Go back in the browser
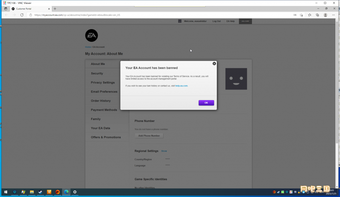The image size is (340, 197). (x=6, y=15)
